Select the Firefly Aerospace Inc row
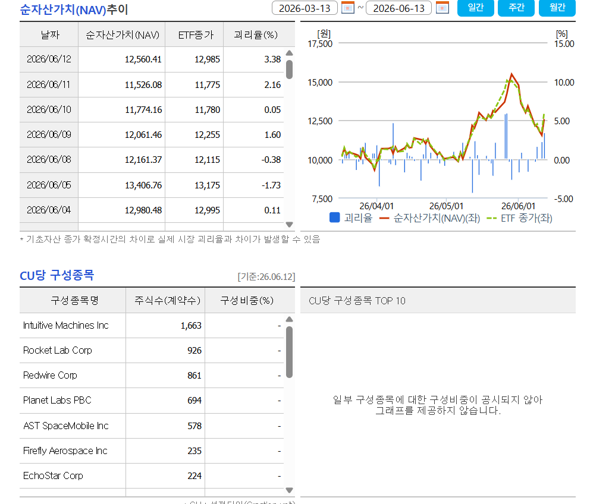Image resolution: width=590 pixels, height=504 pixels. [152, 451]
